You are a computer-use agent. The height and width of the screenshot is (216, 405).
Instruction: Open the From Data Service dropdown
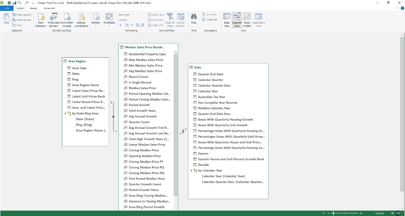click(x=54, y=20)
